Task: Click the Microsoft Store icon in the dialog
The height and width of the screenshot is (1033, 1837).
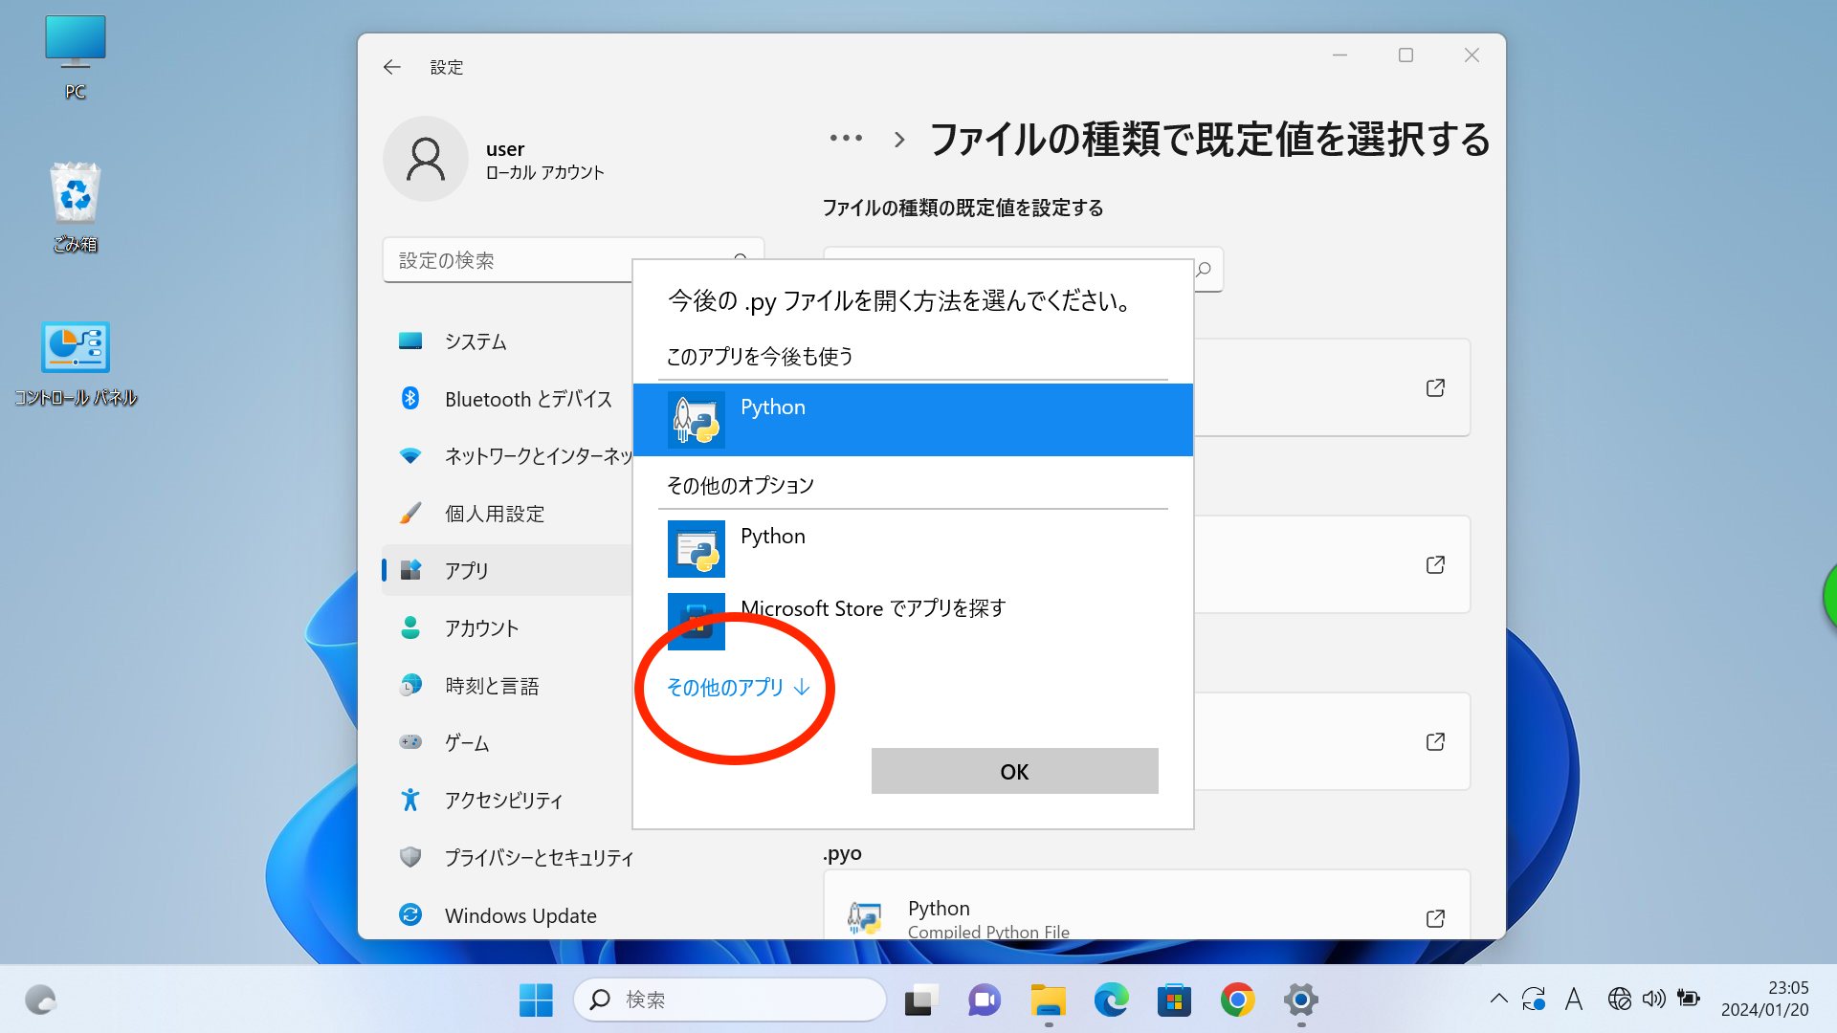Action: [x=695, y=621]
